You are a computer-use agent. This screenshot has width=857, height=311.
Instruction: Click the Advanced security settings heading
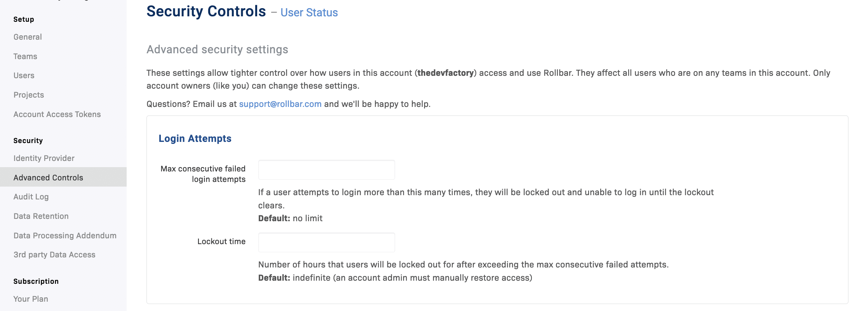pos(217,50)
